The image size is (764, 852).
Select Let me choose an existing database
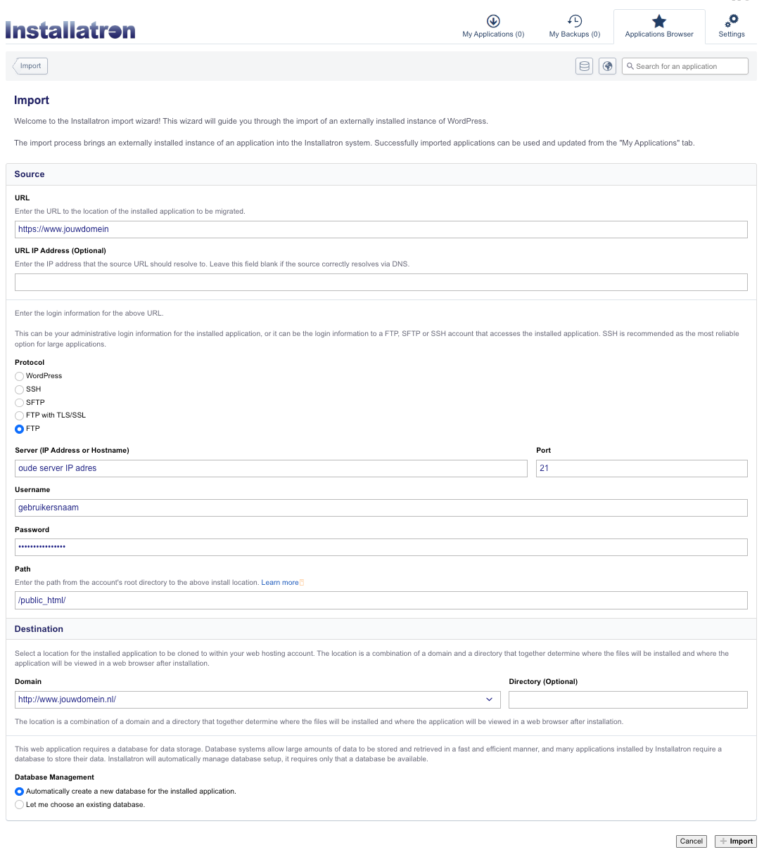[20, 805]
